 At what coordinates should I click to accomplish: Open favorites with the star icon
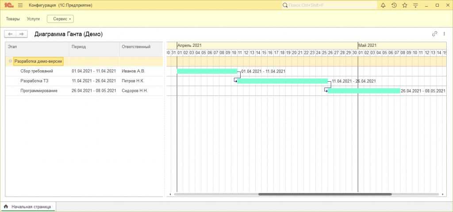(404, 5)
